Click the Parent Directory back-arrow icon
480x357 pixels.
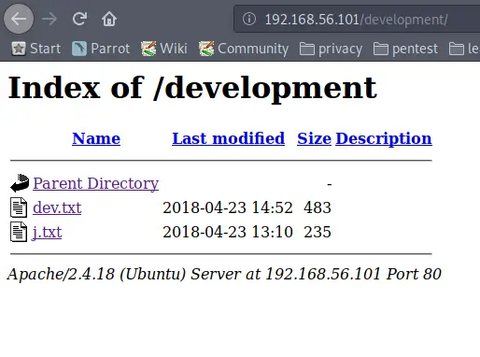(20, 183)
